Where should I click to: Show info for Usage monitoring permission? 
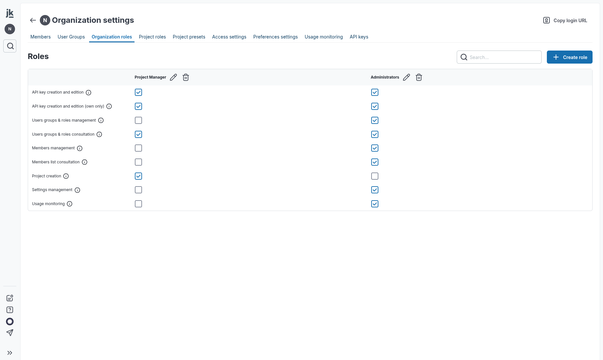pyautogui.click(x=70, y=204)
